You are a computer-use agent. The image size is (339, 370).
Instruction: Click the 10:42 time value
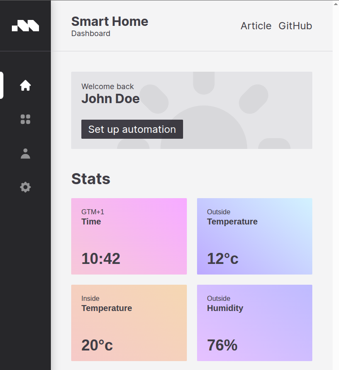click(101, 259)
